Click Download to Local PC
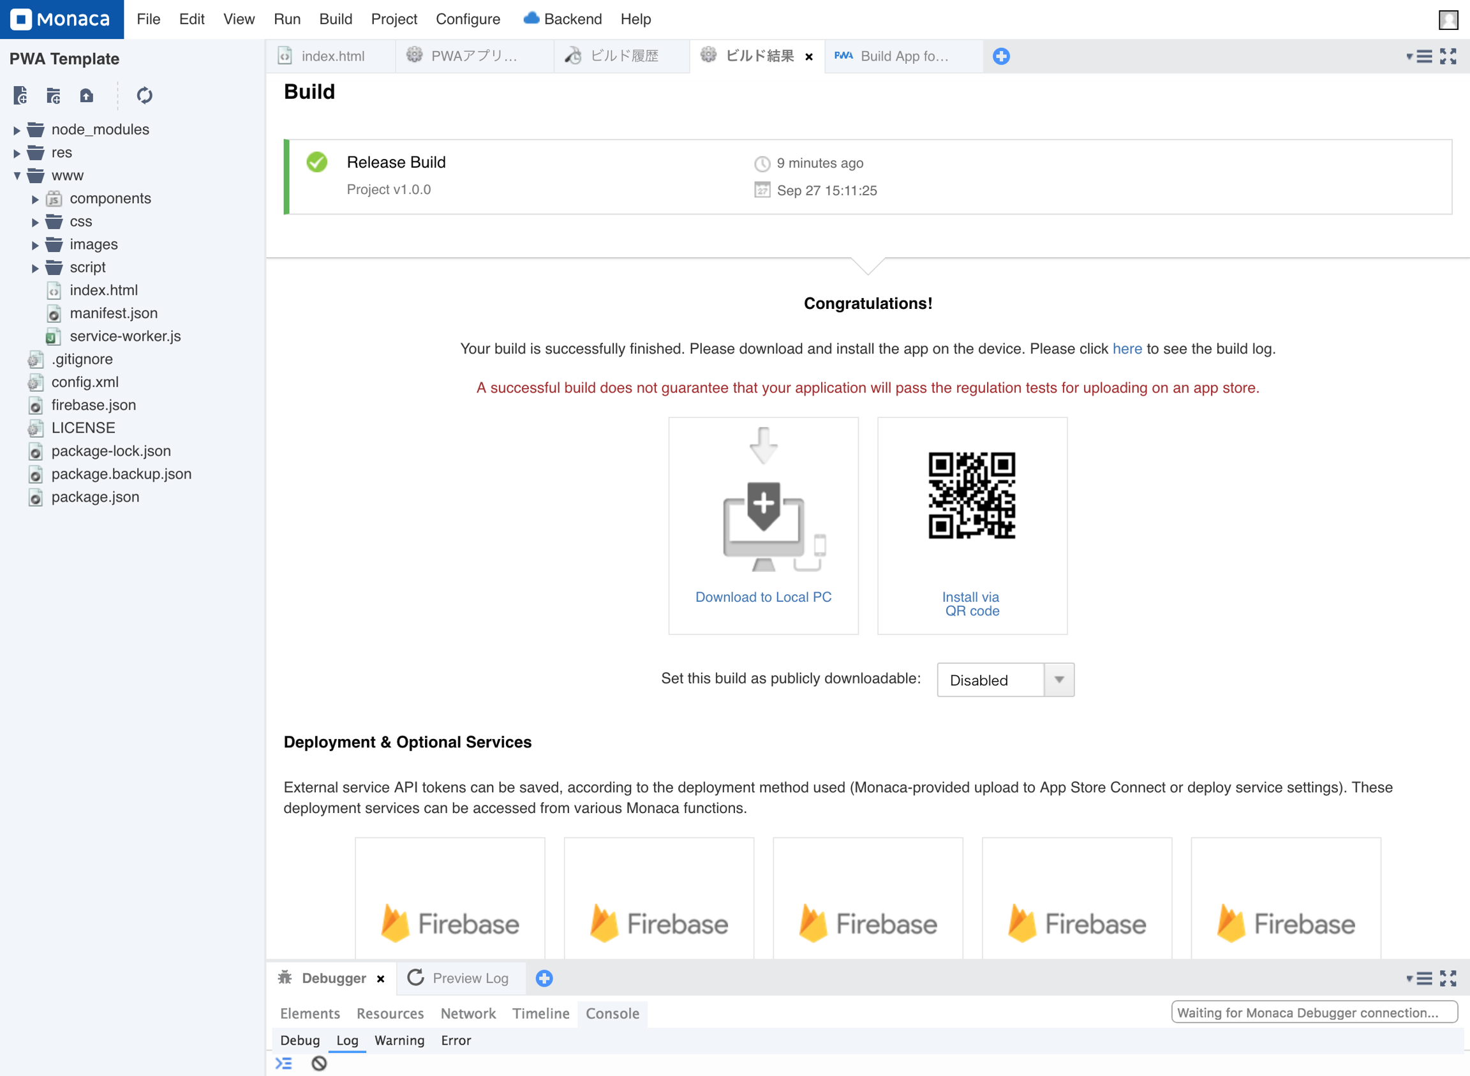Image resolution: width=1470 pixels, height=1076 pixels. click(x=763, y=597)
